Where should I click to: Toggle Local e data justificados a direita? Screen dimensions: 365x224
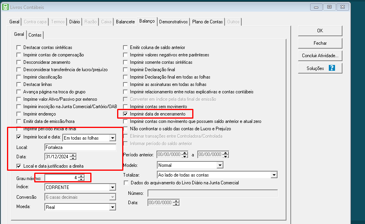(x=19, y=166)
